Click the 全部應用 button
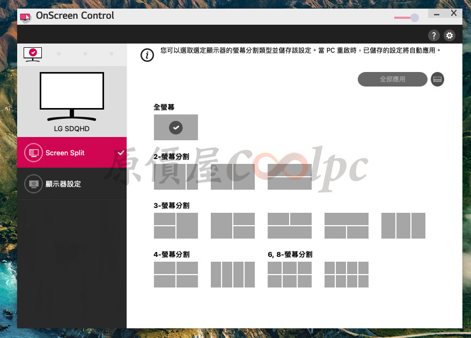Screen dimensions: 471x338 pos(392,80)
